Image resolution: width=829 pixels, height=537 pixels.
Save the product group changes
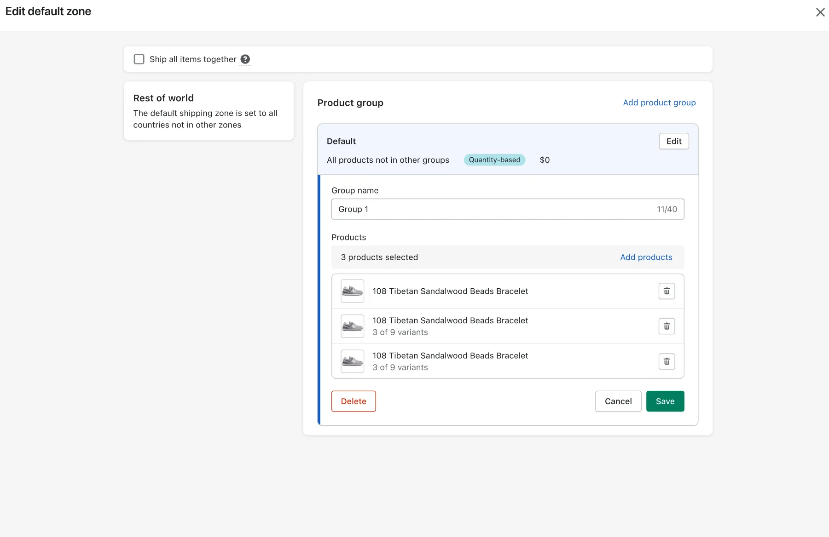[665, 401]
